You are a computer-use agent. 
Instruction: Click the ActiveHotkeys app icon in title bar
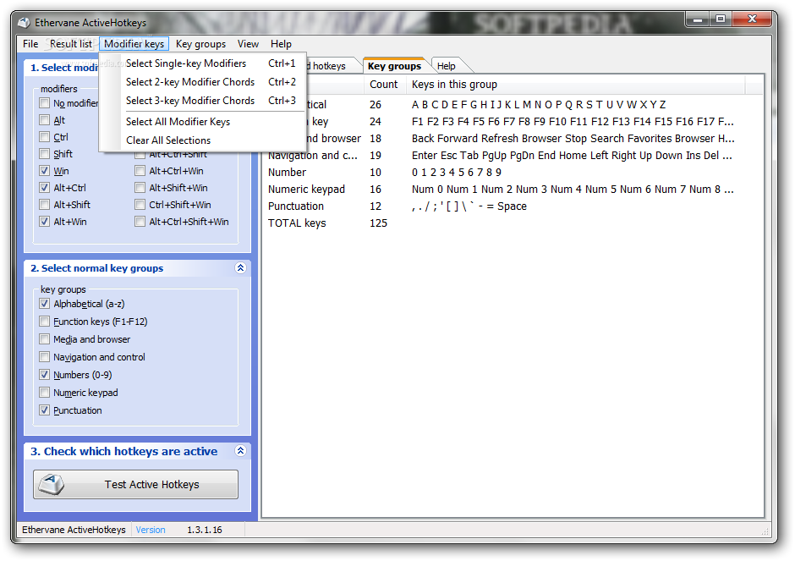click(x=24, y=23)
